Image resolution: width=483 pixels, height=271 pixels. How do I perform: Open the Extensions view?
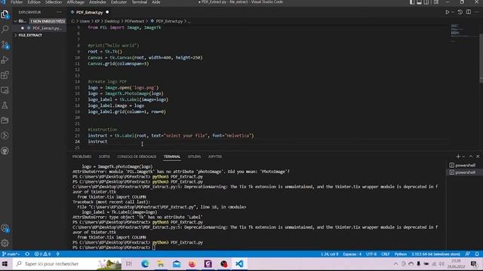coord(5,75)
